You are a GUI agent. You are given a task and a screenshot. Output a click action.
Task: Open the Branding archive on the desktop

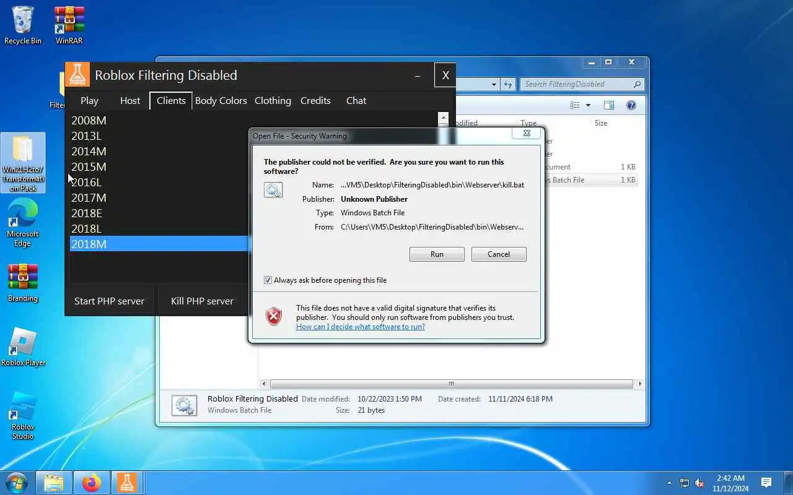click(x=23, y=283)
